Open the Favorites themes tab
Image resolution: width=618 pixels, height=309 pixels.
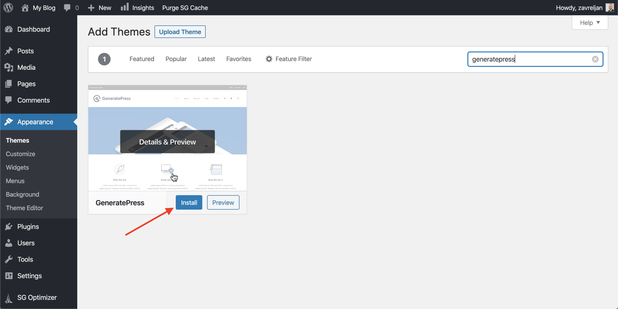239,59
